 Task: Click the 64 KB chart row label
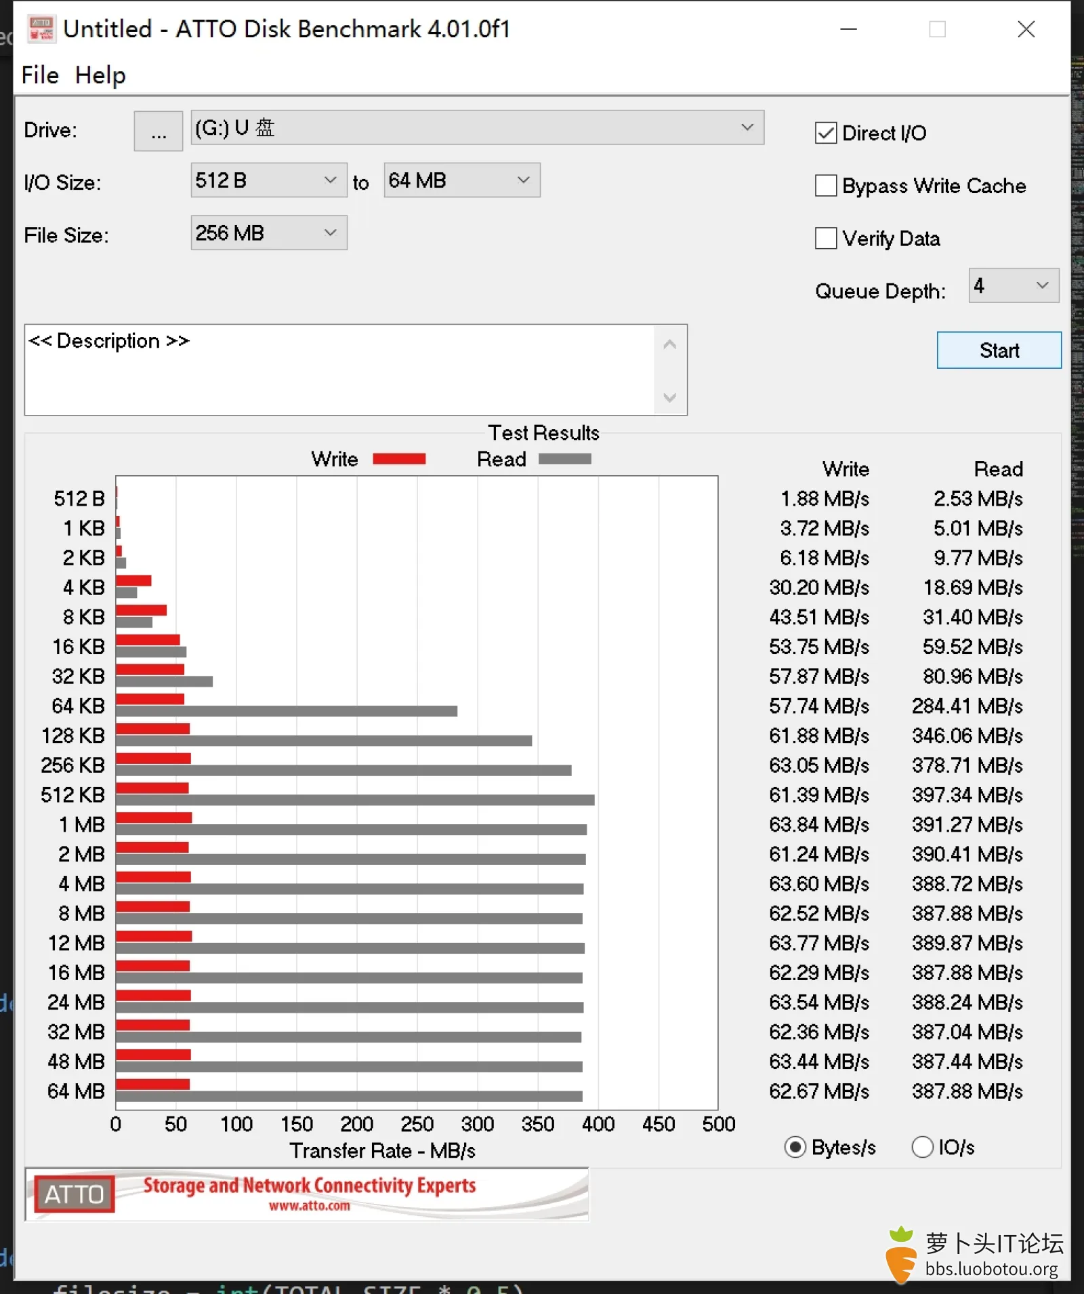tap(79, 706)
